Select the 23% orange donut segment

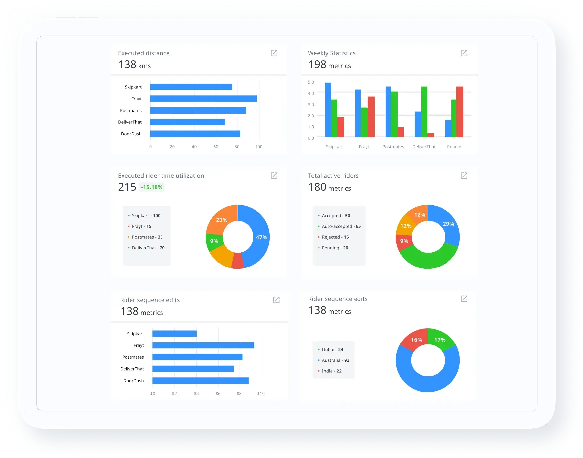[222, 219]
